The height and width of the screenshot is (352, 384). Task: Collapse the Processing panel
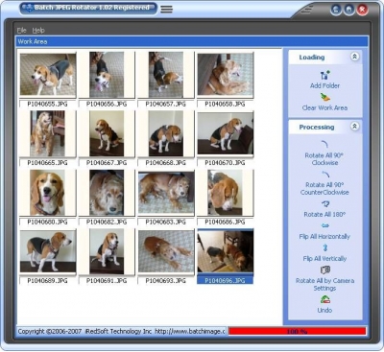(354, 127)
